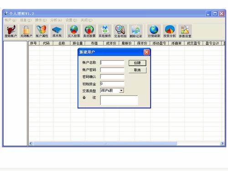Close the 个人理财 main window
This screenshot has height=171, width=228.
222,14
